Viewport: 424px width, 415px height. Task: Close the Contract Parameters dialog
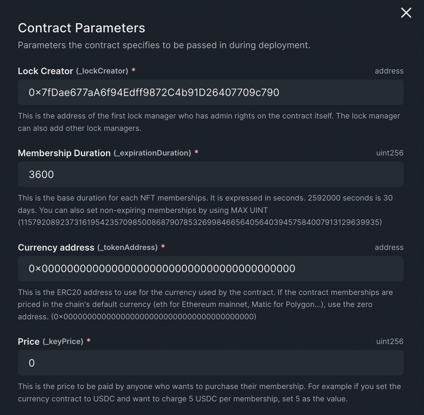coord(406,13)
